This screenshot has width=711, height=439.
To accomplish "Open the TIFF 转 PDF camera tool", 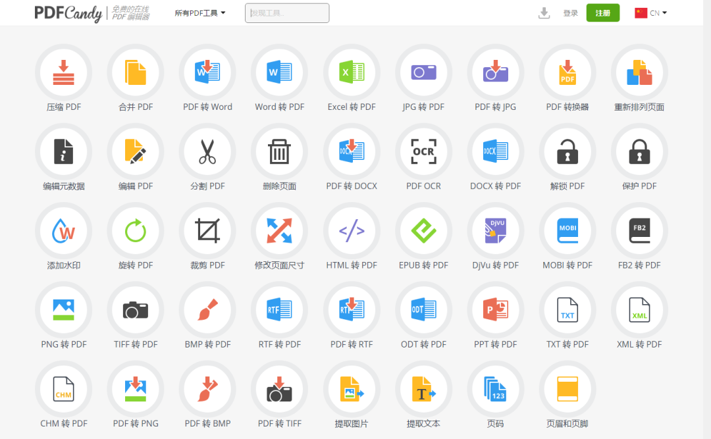I will click(x=136, y=310).
